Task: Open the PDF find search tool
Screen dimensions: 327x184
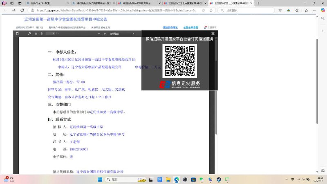Action: tap(29, 34)
